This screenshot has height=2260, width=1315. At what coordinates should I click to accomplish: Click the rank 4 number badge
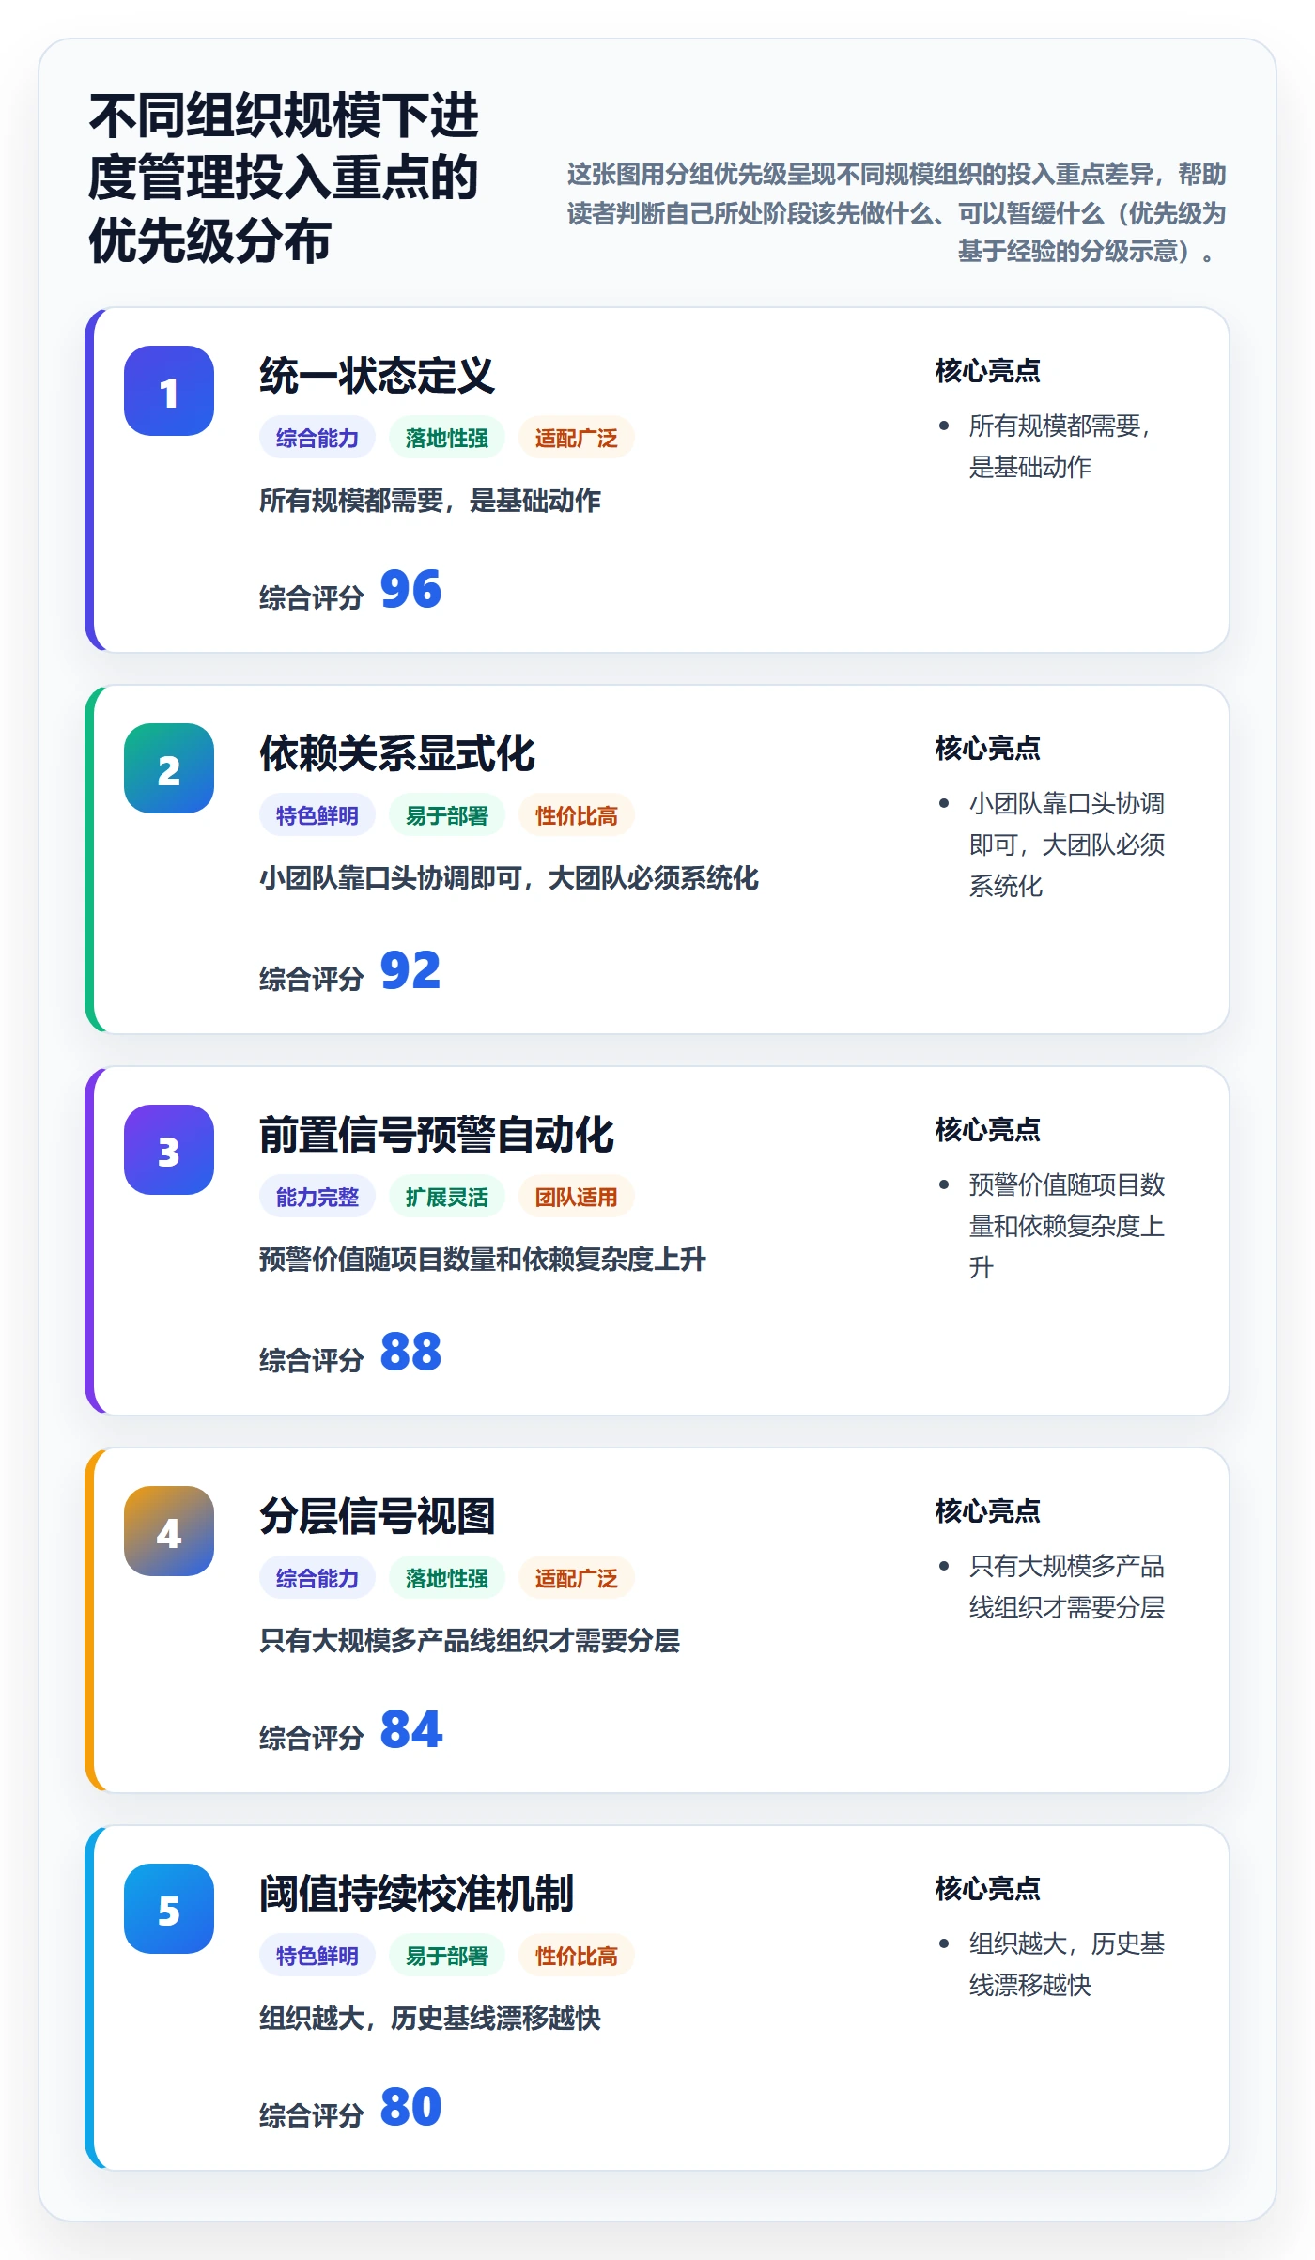click(x=169, y=1531)
